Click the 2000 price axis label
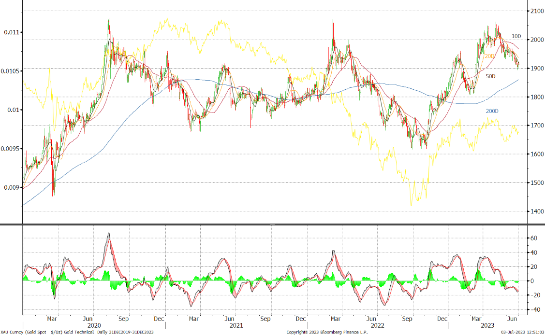Screen dimensions: 545x335 point(537,40)
